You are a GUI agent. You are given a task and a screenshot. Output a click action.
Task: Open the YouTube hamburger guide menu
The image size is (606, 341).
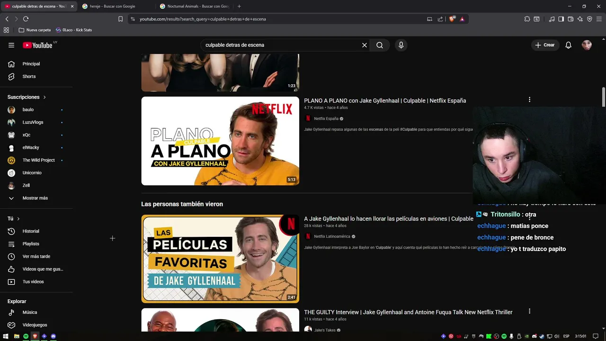[x=11, y=45]
